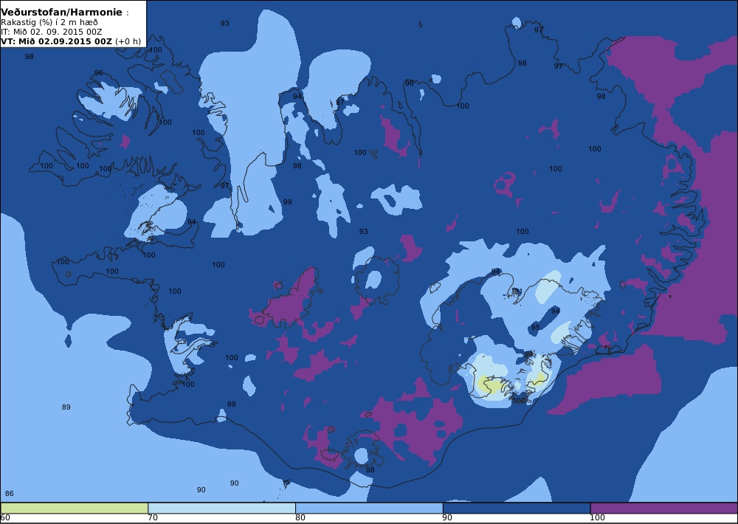The image size is (738, 524).
Task: Click the 'VT: Mið 02.09.2015 00Z (+0 h)' line
Action: 71,41
